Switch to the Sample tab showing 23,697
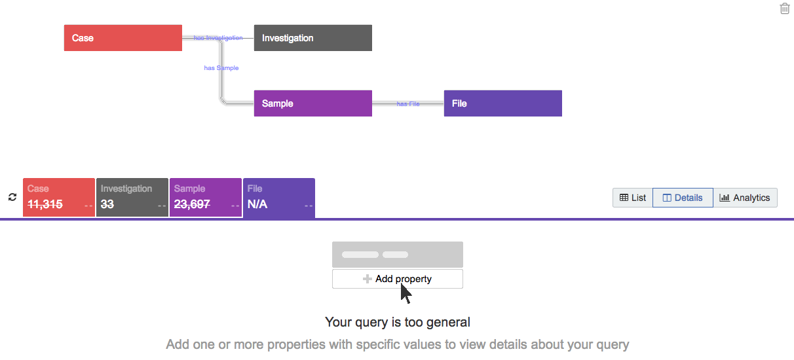Image resolution: width=794 pixels, height=360 pixels. [206, 198]
